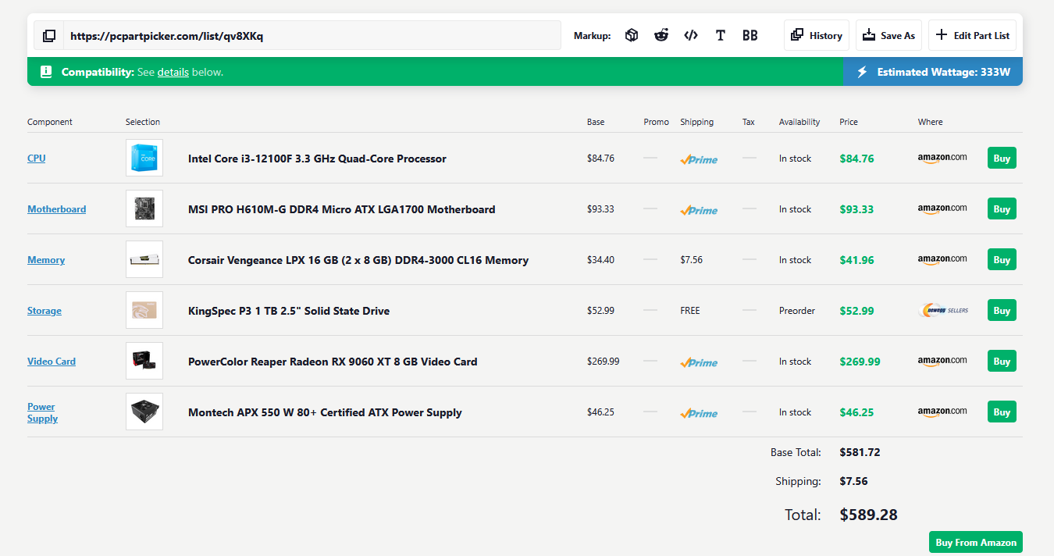
Task: Open KingSpec P3 1 TB SSD name
Action: click(289, 311)
